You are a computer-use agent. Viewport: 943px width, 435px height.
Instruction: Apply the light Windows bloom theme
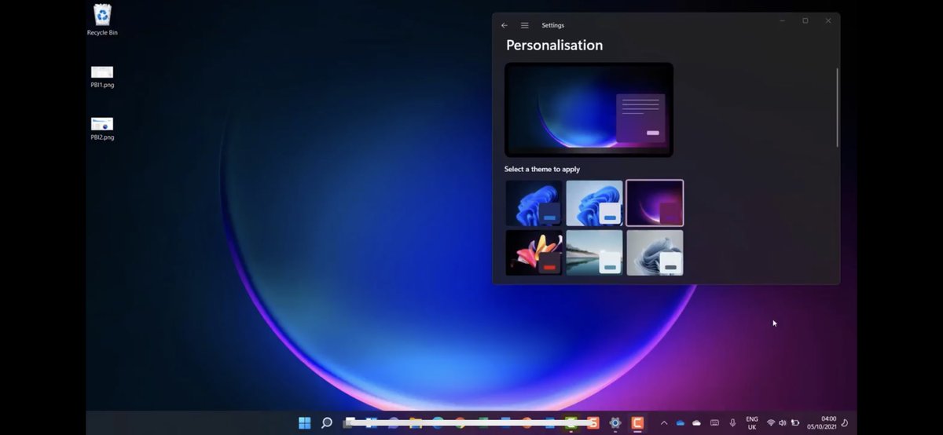(x=594, y=203)
